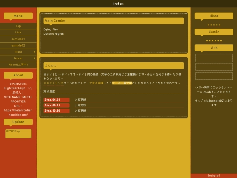Click the 小説更新 entry beside 20xx.04.01
The width and height of the screenshot is (237, 178).
80,100
